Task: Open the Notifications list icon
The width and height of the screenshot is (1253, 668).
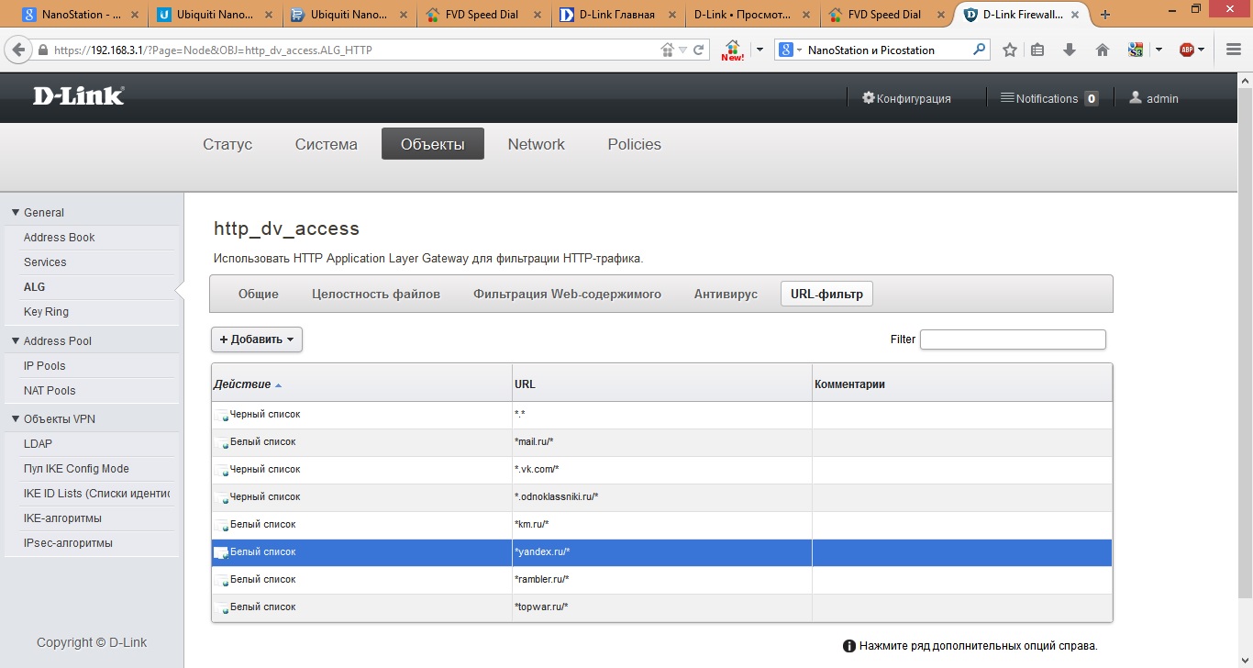Action: (1006, 98)
